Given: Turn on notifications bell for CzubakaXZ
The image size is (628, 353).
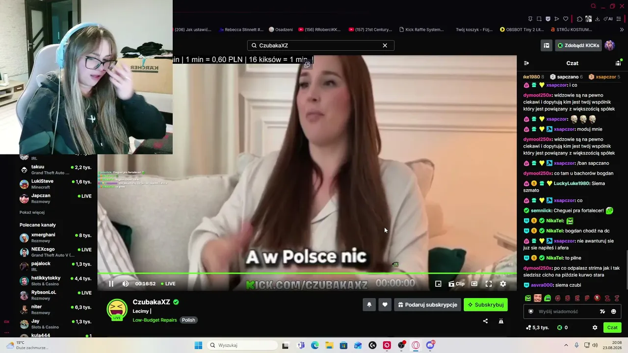Looking at the screenshot, I should tap(369, 304).
